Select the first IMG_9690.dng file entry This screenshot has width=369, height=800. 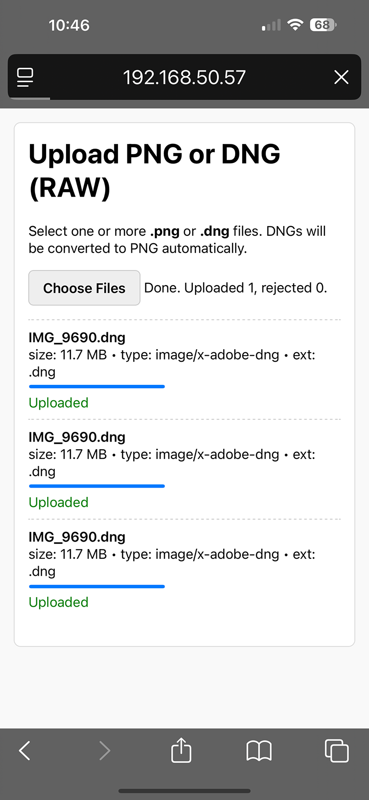77,337
